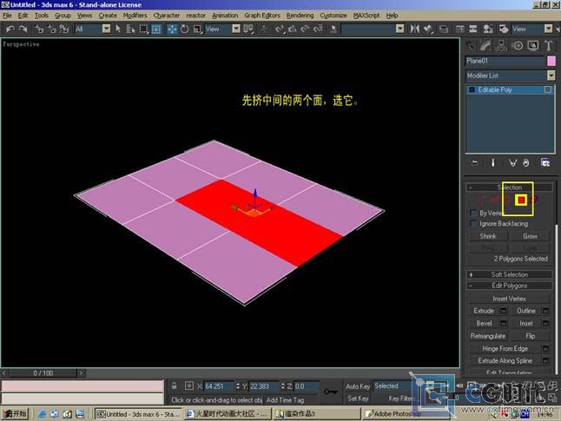Click the Show End Result toggle icon
Screen dimensions: 561x421
click(493, 162)
